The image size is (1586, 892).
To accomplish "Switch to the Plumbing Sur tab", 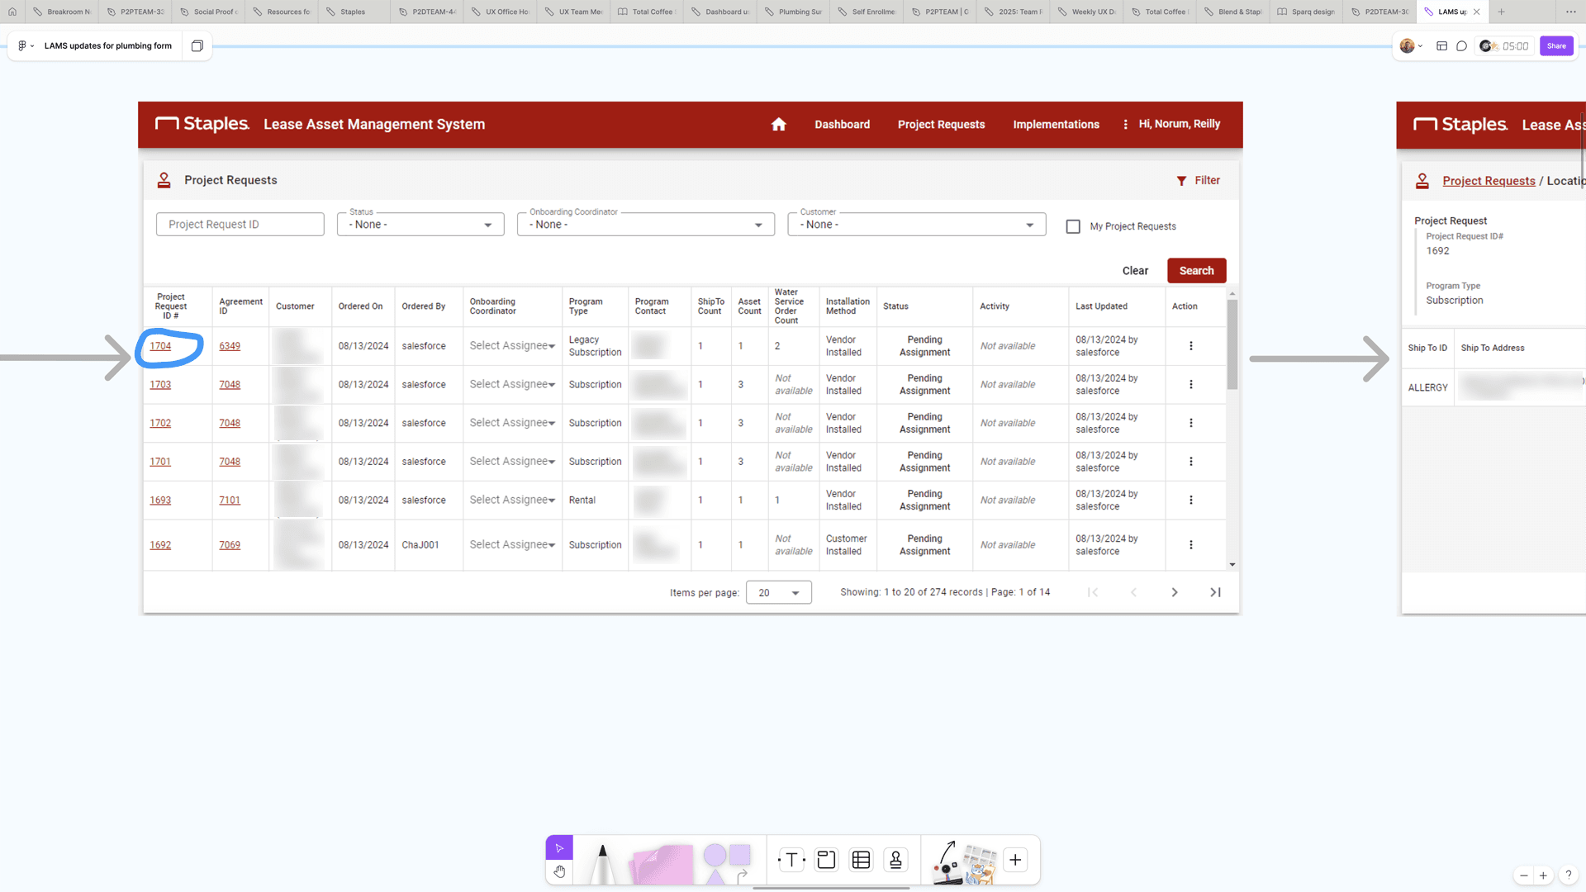I will pos(794,12).
